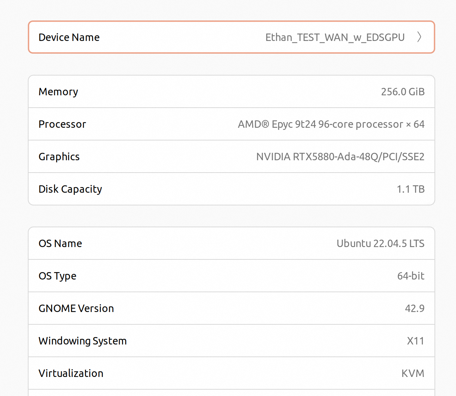This screenshot has height=396, width=456.
Task: Click the OS Name label
Action: pos(60,244)
